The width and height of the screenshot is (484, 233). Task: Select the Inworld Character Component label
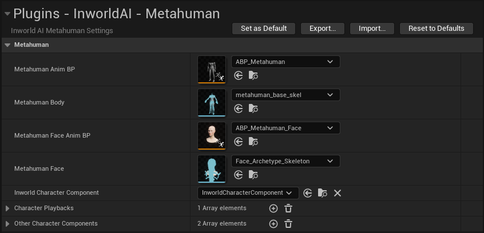click(57, 192)
